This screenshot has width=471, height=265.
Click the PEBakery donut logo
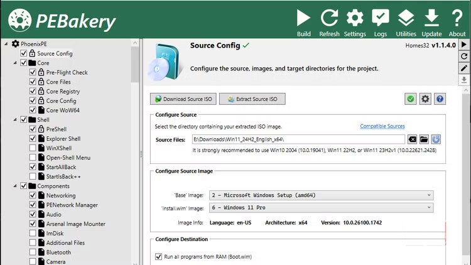pyautogui.click(x=19, y=20)
